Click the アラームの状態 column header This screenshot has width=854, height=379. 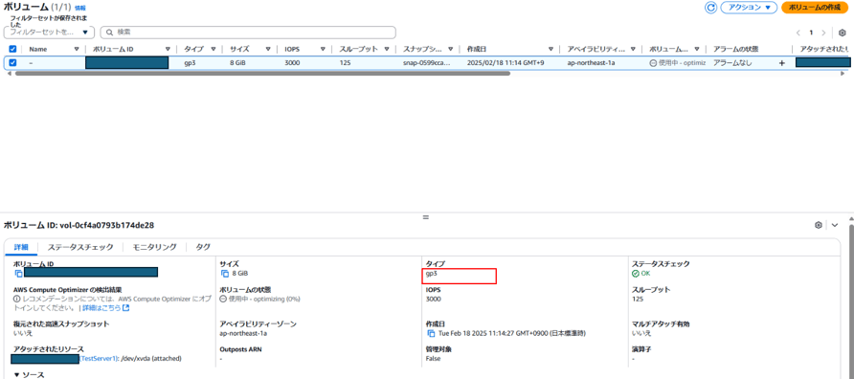pos(736,49)
